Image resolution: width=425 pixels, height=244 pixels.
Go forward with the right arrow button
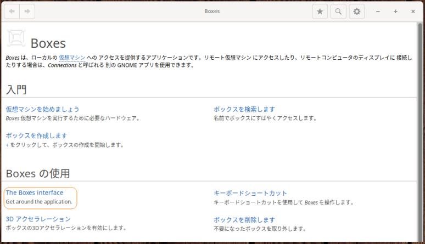tap(27, 12)
